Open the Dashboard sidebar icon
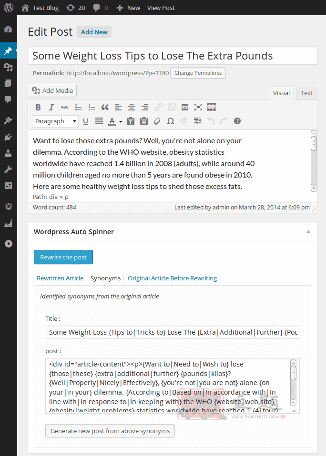The width and height of the screenshot is (326, 456). click(8, 30)
